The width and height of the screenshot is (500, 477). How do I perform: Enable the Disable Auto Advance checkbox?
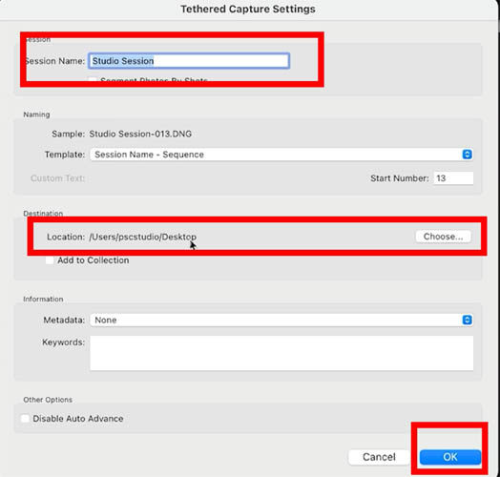click(25, 419)
